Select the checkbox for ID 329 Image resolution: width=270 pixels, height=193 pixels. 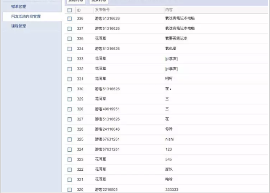tap(69, 99)
